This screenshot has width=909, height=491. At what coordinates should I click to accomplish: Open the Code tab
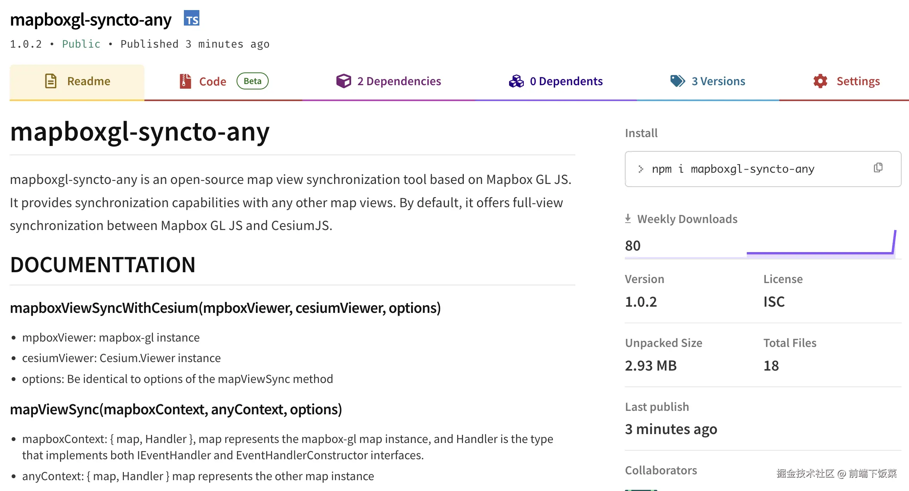[x=213, y=81]
